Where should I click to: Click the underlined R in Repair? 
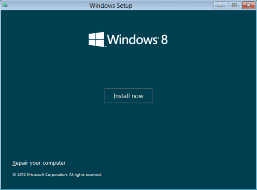14,163
